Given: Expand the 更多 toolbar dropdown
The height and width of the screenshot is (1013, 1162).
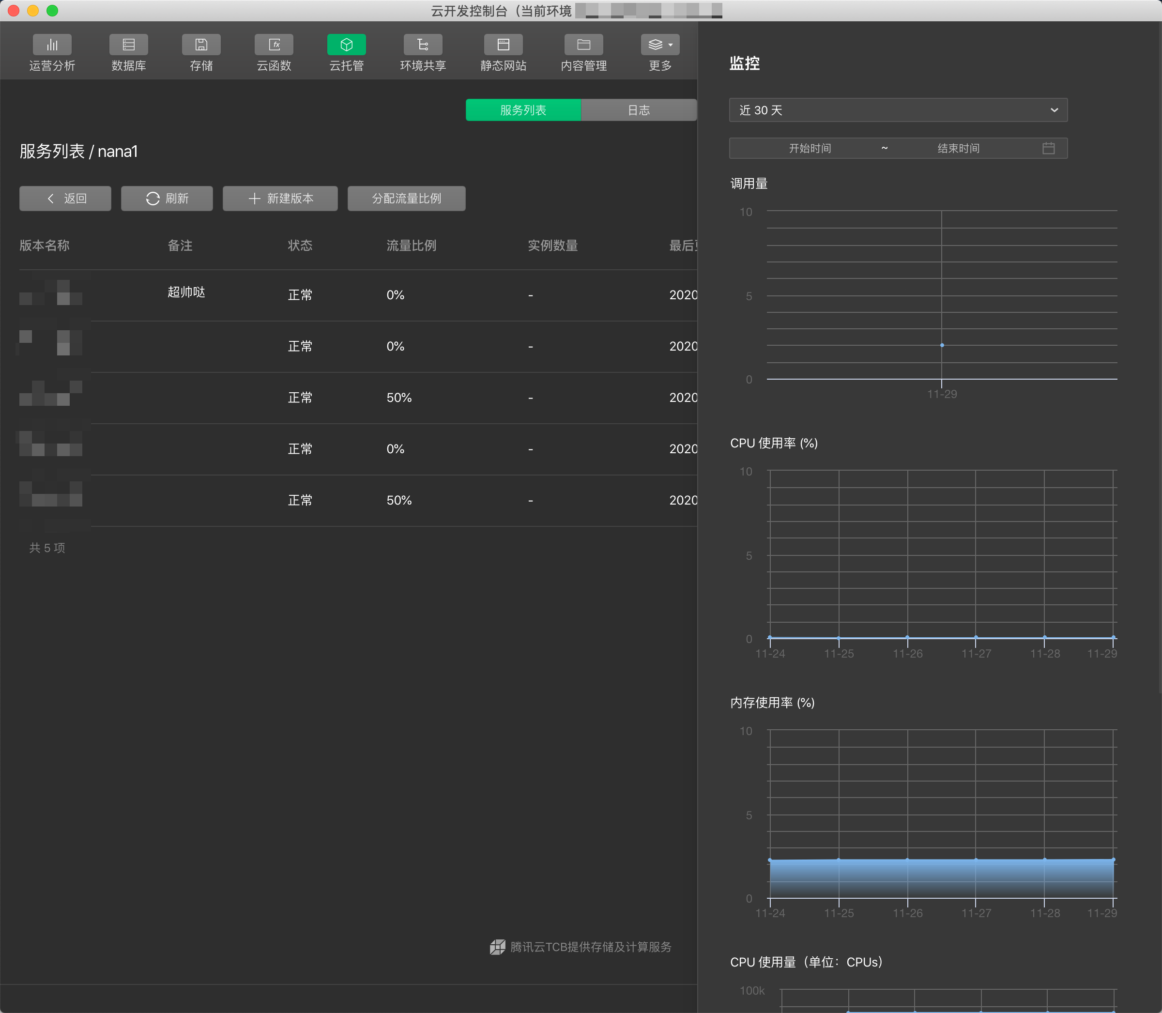Looking at the screenshot, I should click(660, 45).
